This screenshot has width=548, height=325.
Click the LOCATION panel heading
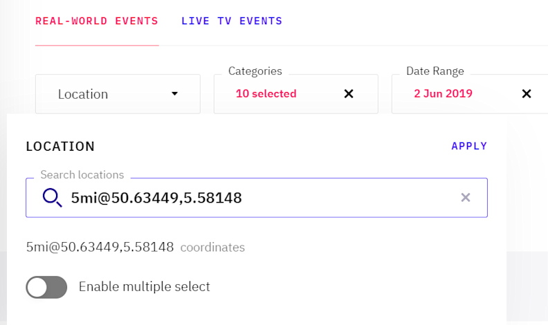point(60,147)
